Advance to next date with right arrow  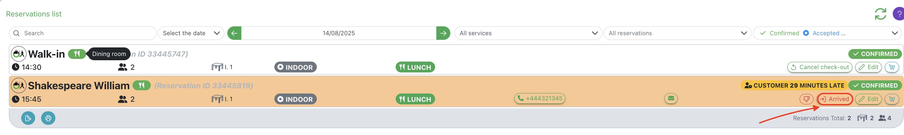443,33
